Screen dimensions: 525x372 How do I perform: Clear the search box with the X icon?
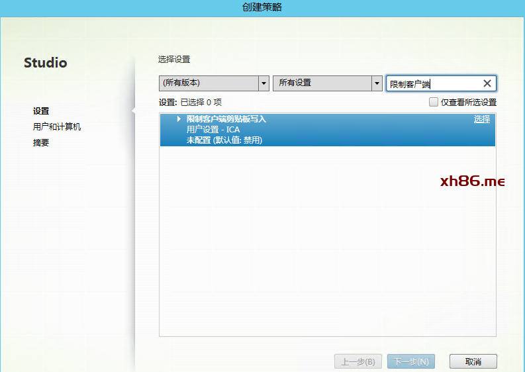pyautogui.click(x=487, y=83)
